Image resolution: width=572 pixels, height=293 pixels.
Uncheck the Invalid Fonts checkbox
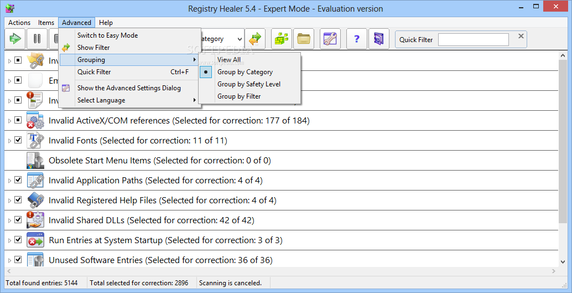click(x=18, y=140)
